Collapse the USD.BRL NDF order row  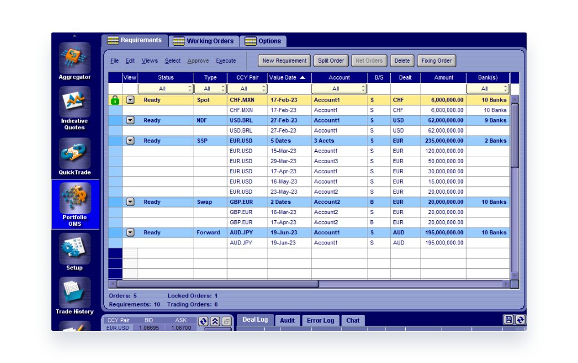130,120
